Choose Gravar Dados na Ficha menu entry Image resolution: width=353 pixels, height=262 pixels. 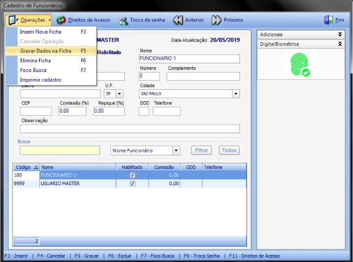tap(51, 51)
